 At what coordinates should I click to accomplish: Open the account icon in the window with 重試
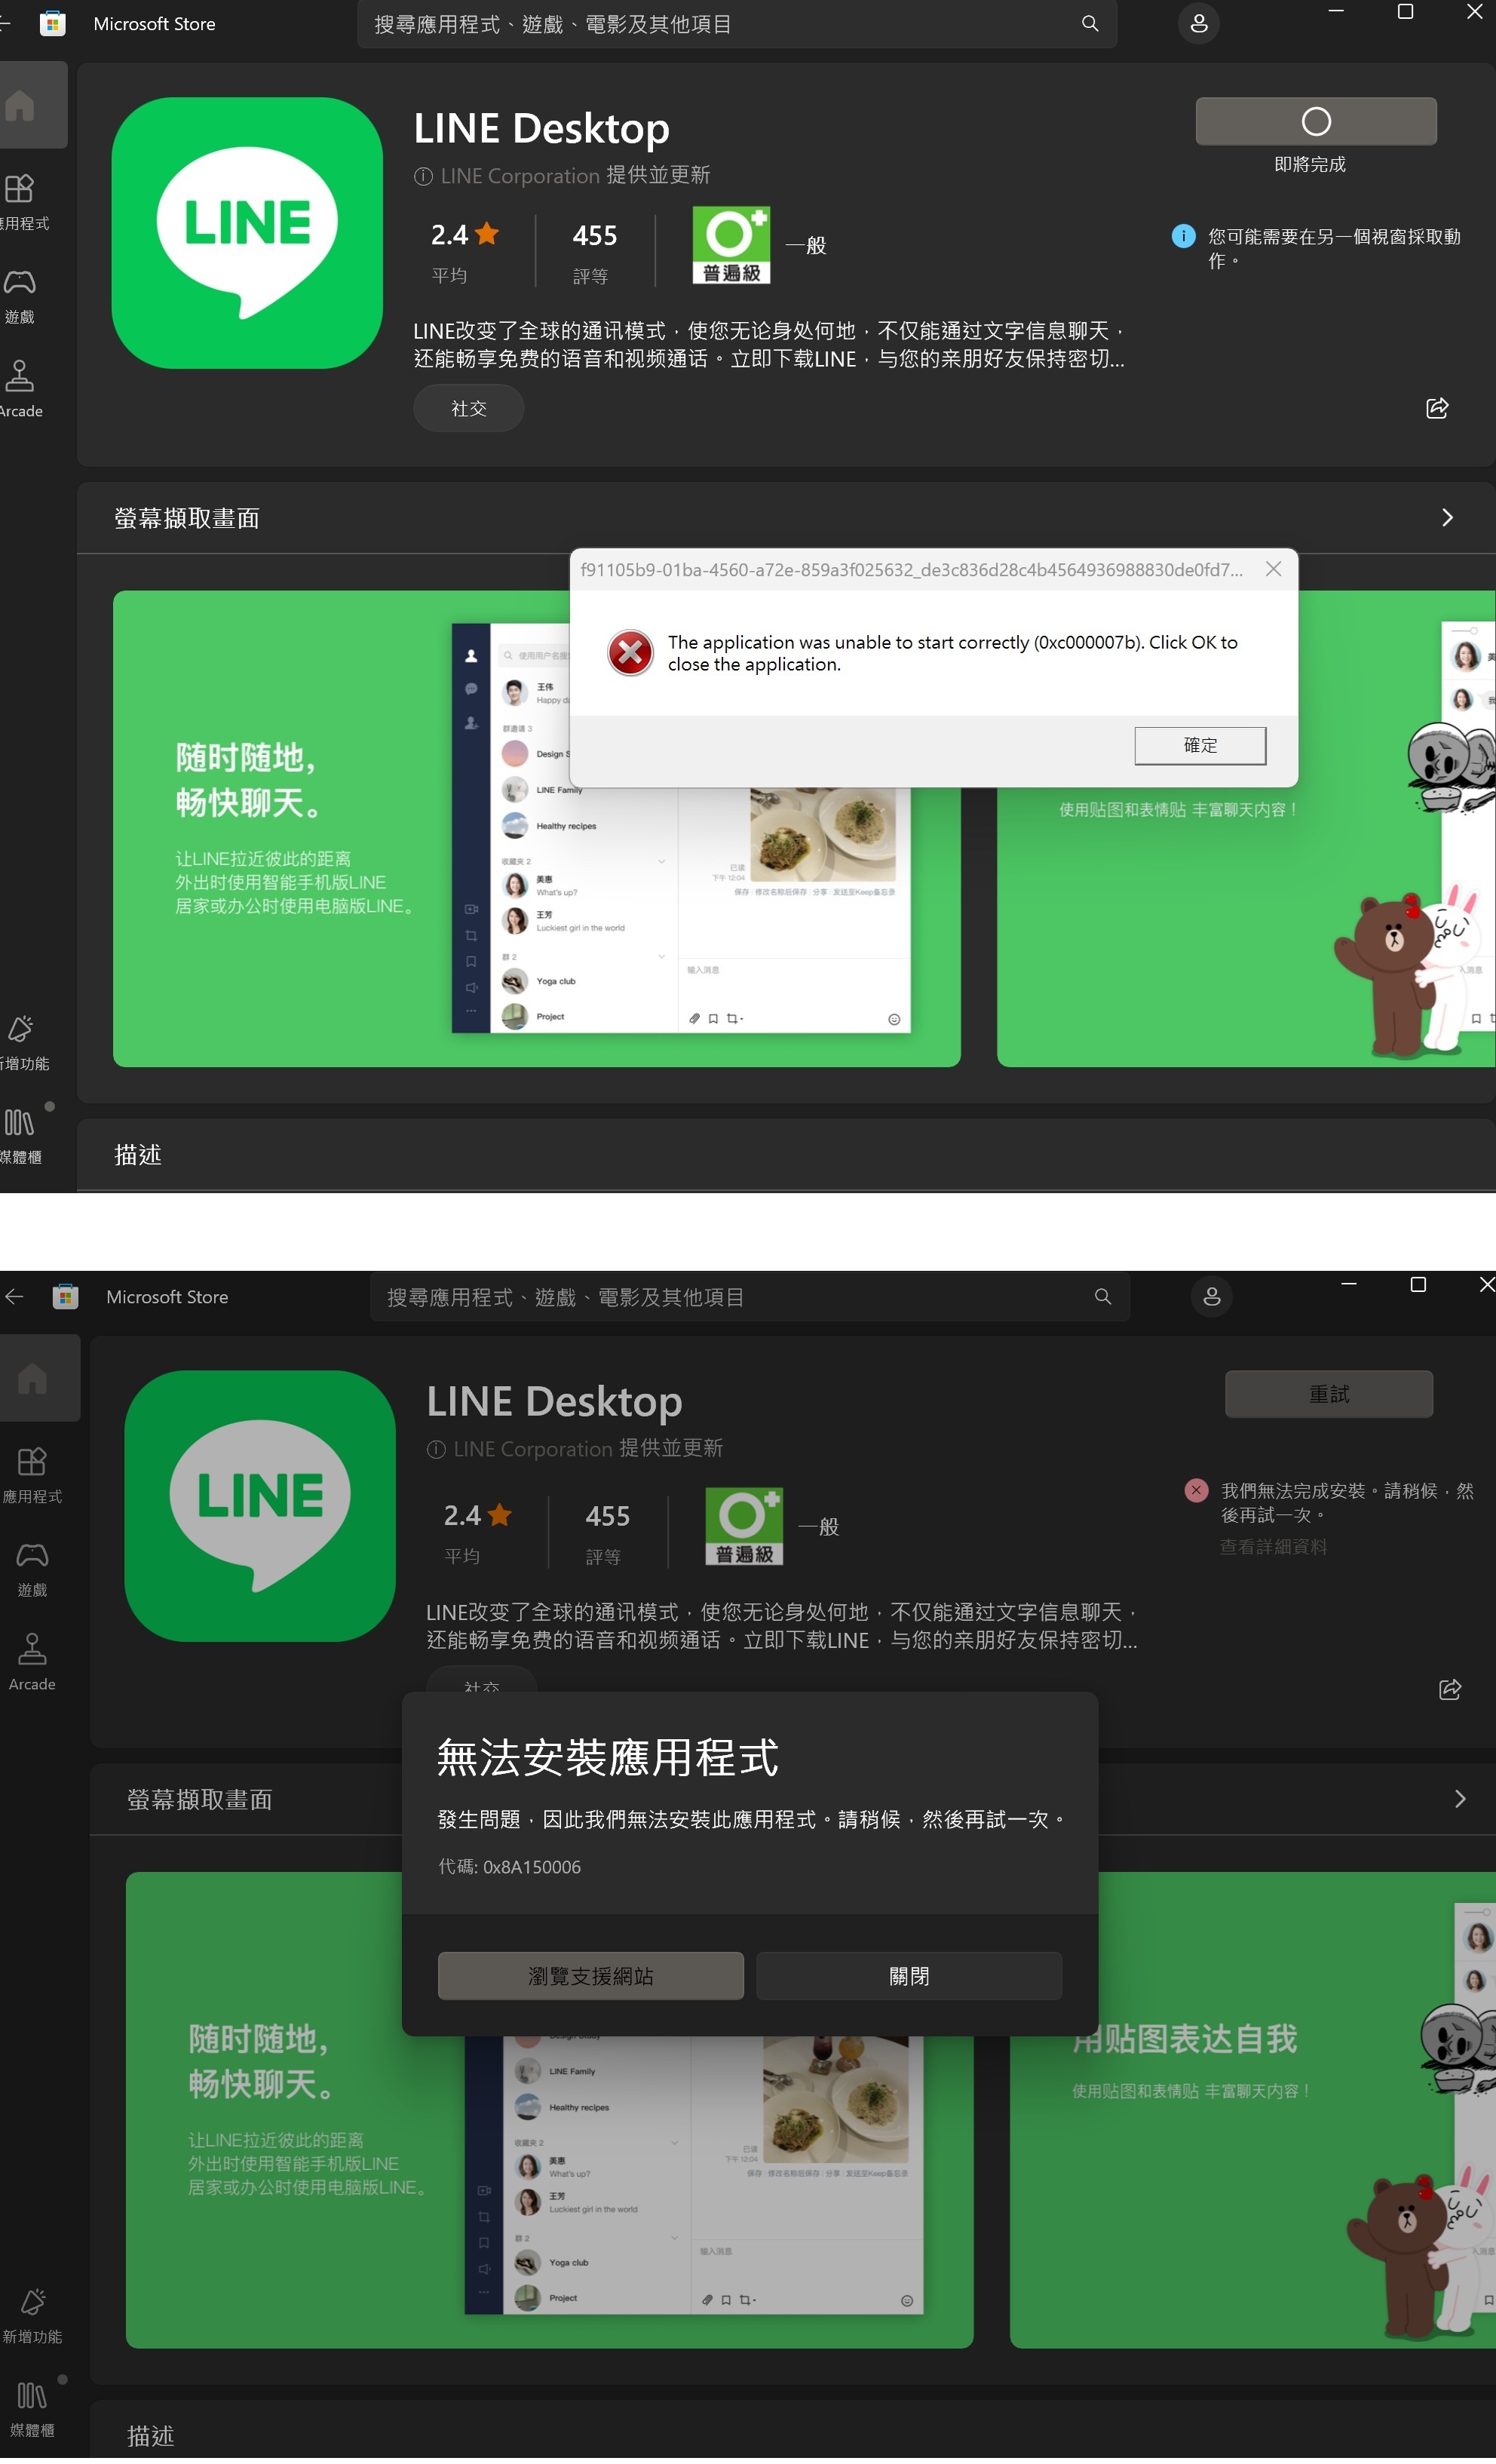point(1212,1297)
